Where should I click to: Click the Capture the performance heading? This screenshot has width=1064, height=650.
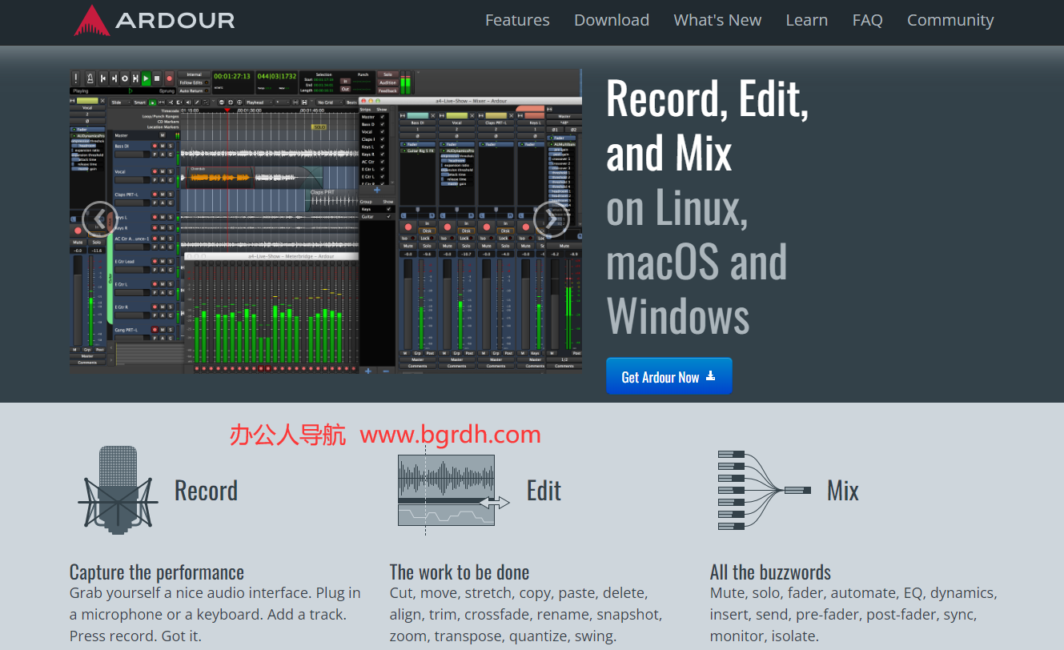157,572
